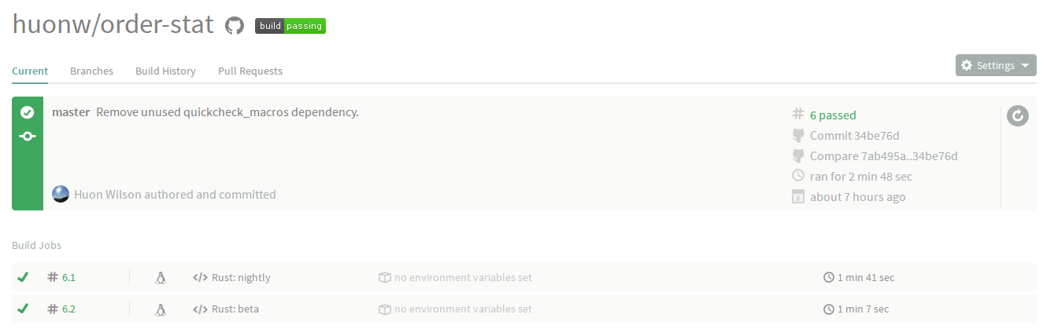1043x329 pixels.
Task: Switch to the Branches tab
Action: [91, 71]
